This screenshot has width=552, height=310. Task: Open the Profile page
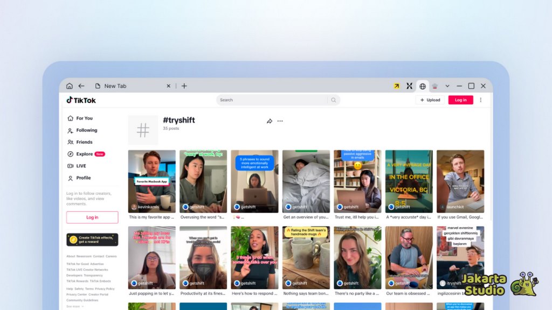pos(79,178)
